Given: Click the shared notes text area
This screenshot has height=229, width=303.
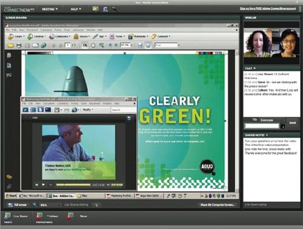Looking at the screenshot, I should pos(271,170).
